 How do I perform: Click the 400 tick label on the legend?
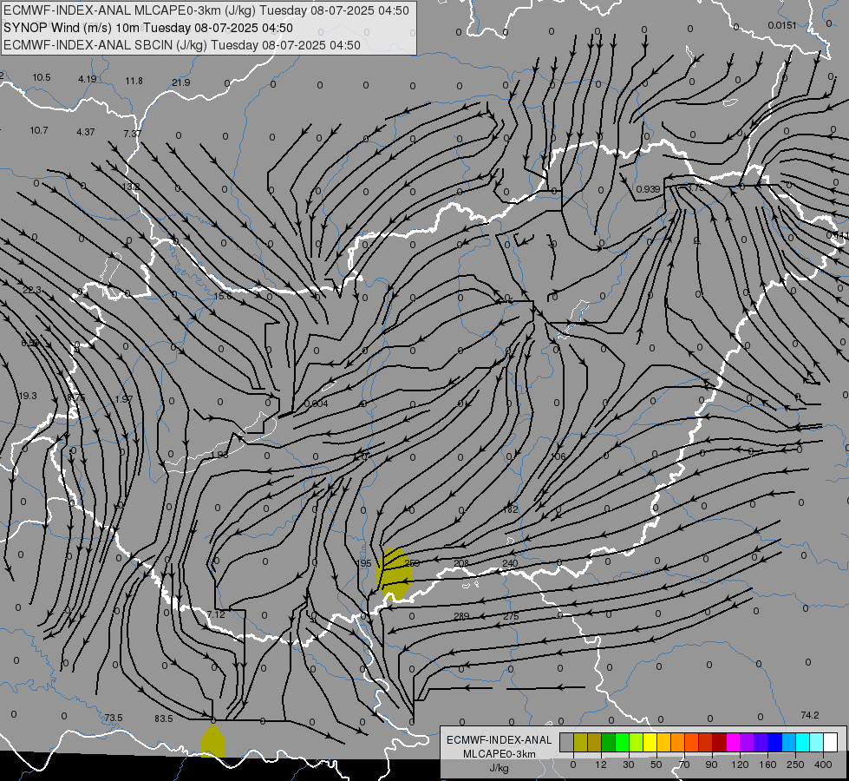coord(823,765)
